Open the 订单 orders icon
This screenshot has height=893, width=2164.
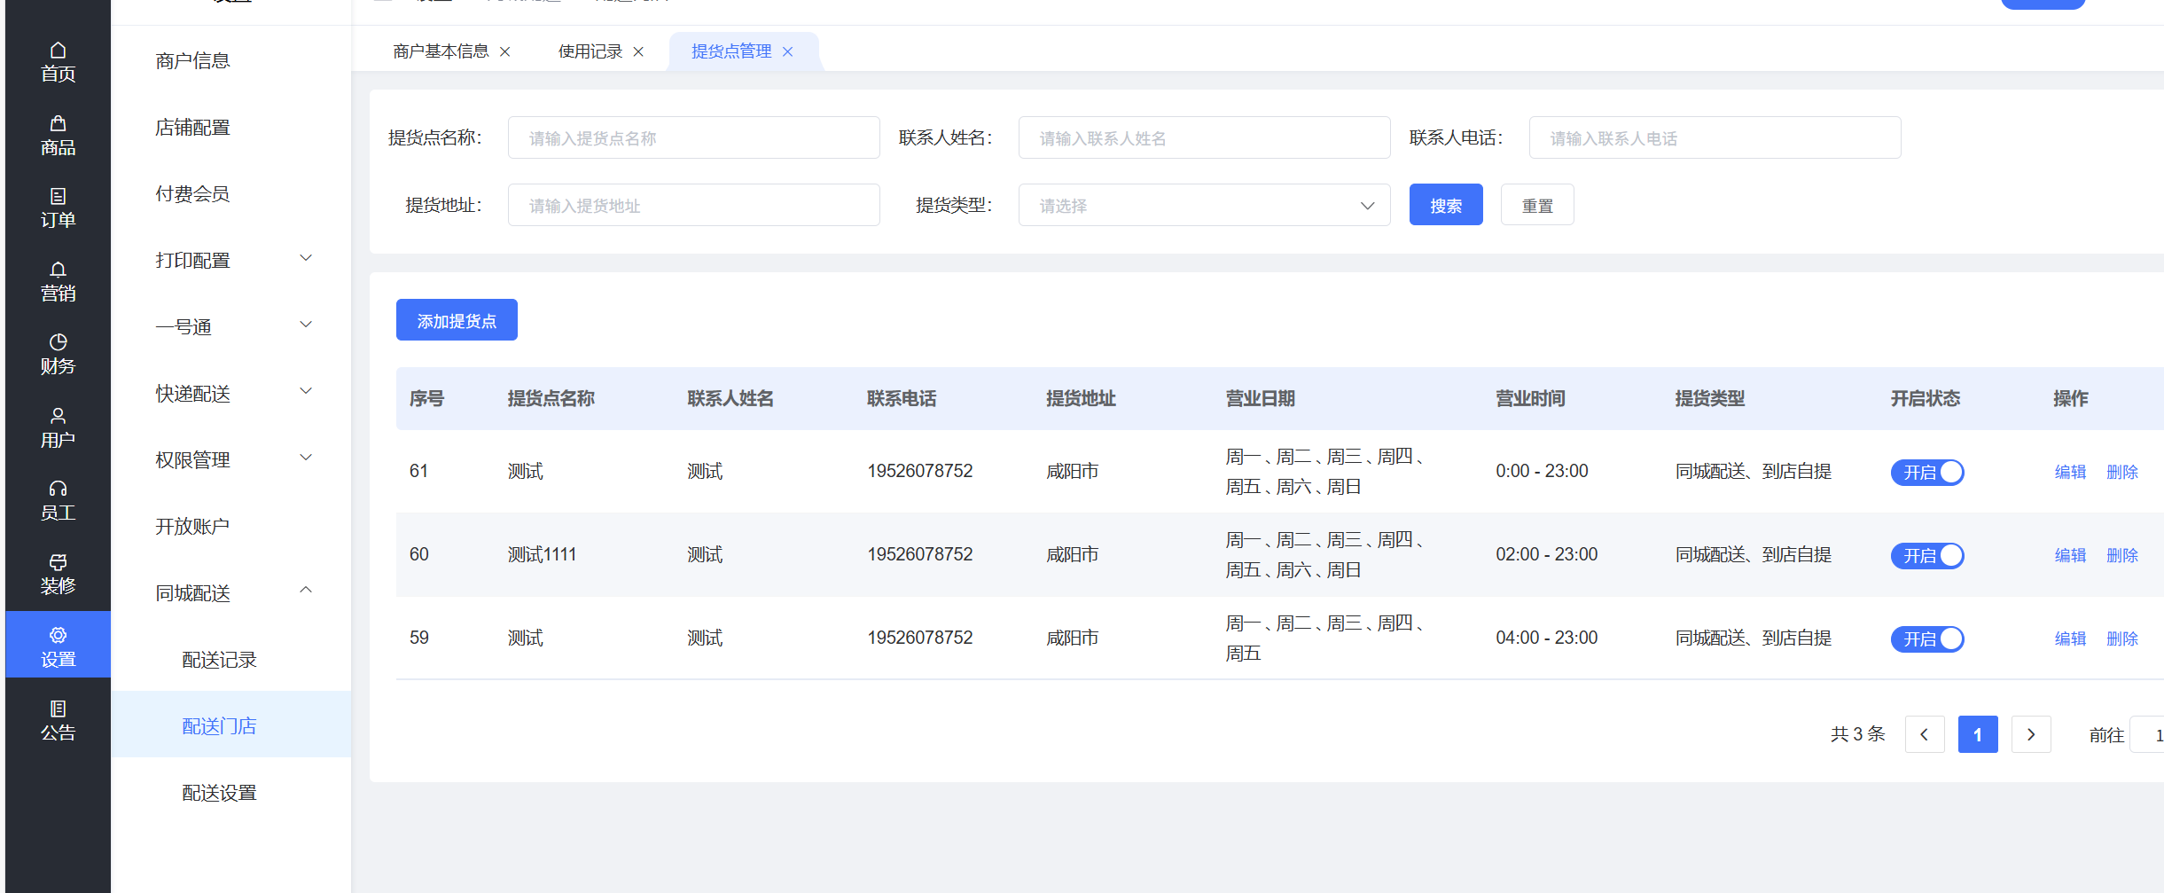pos(58,197)
